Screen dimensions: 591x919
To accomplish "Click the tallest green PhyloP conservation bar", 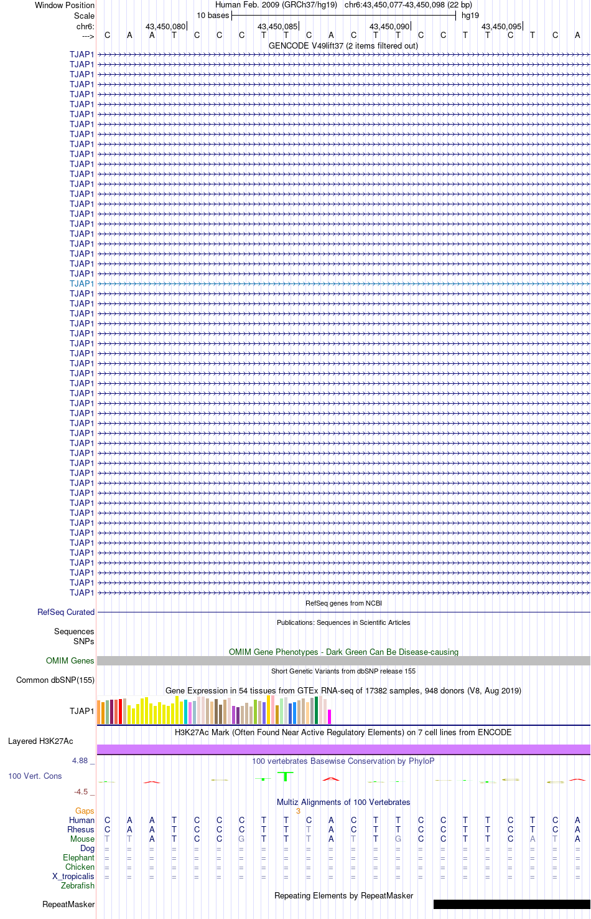I will click(286, 776).
